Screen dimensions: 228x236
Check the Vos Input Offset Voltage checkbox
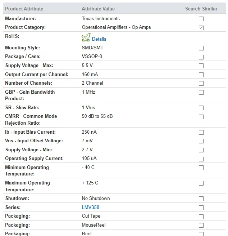pos(201,141)
